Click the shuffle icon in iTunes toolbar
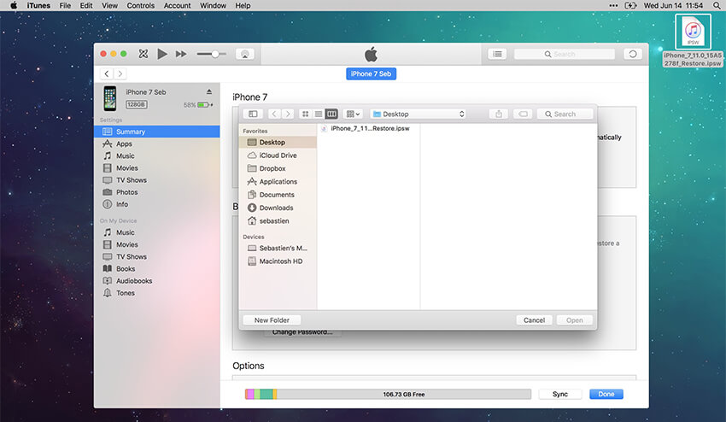Image resolution: width=726 pixels, height=422 pixels. (x=143, y=54)
